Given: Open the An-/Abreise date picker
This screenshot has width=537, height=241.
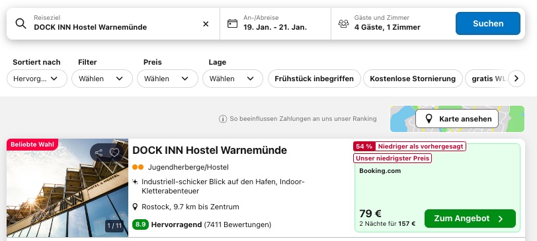Looking at the screenshot, I should 275,23.
